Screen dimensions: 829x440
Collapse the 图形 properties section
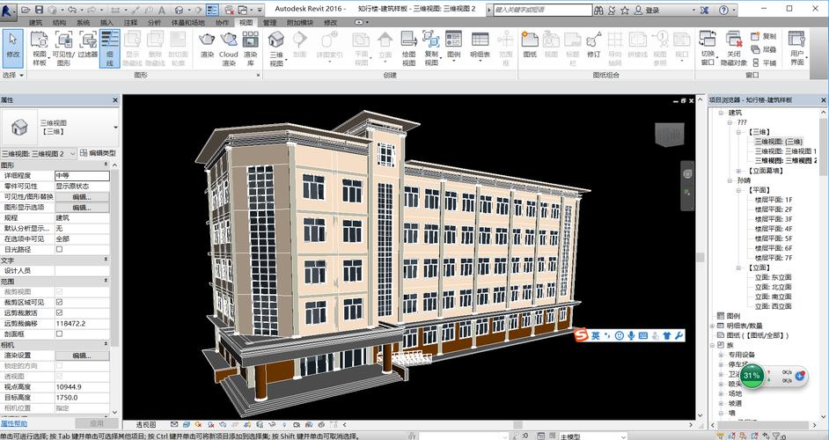(106, 165)
